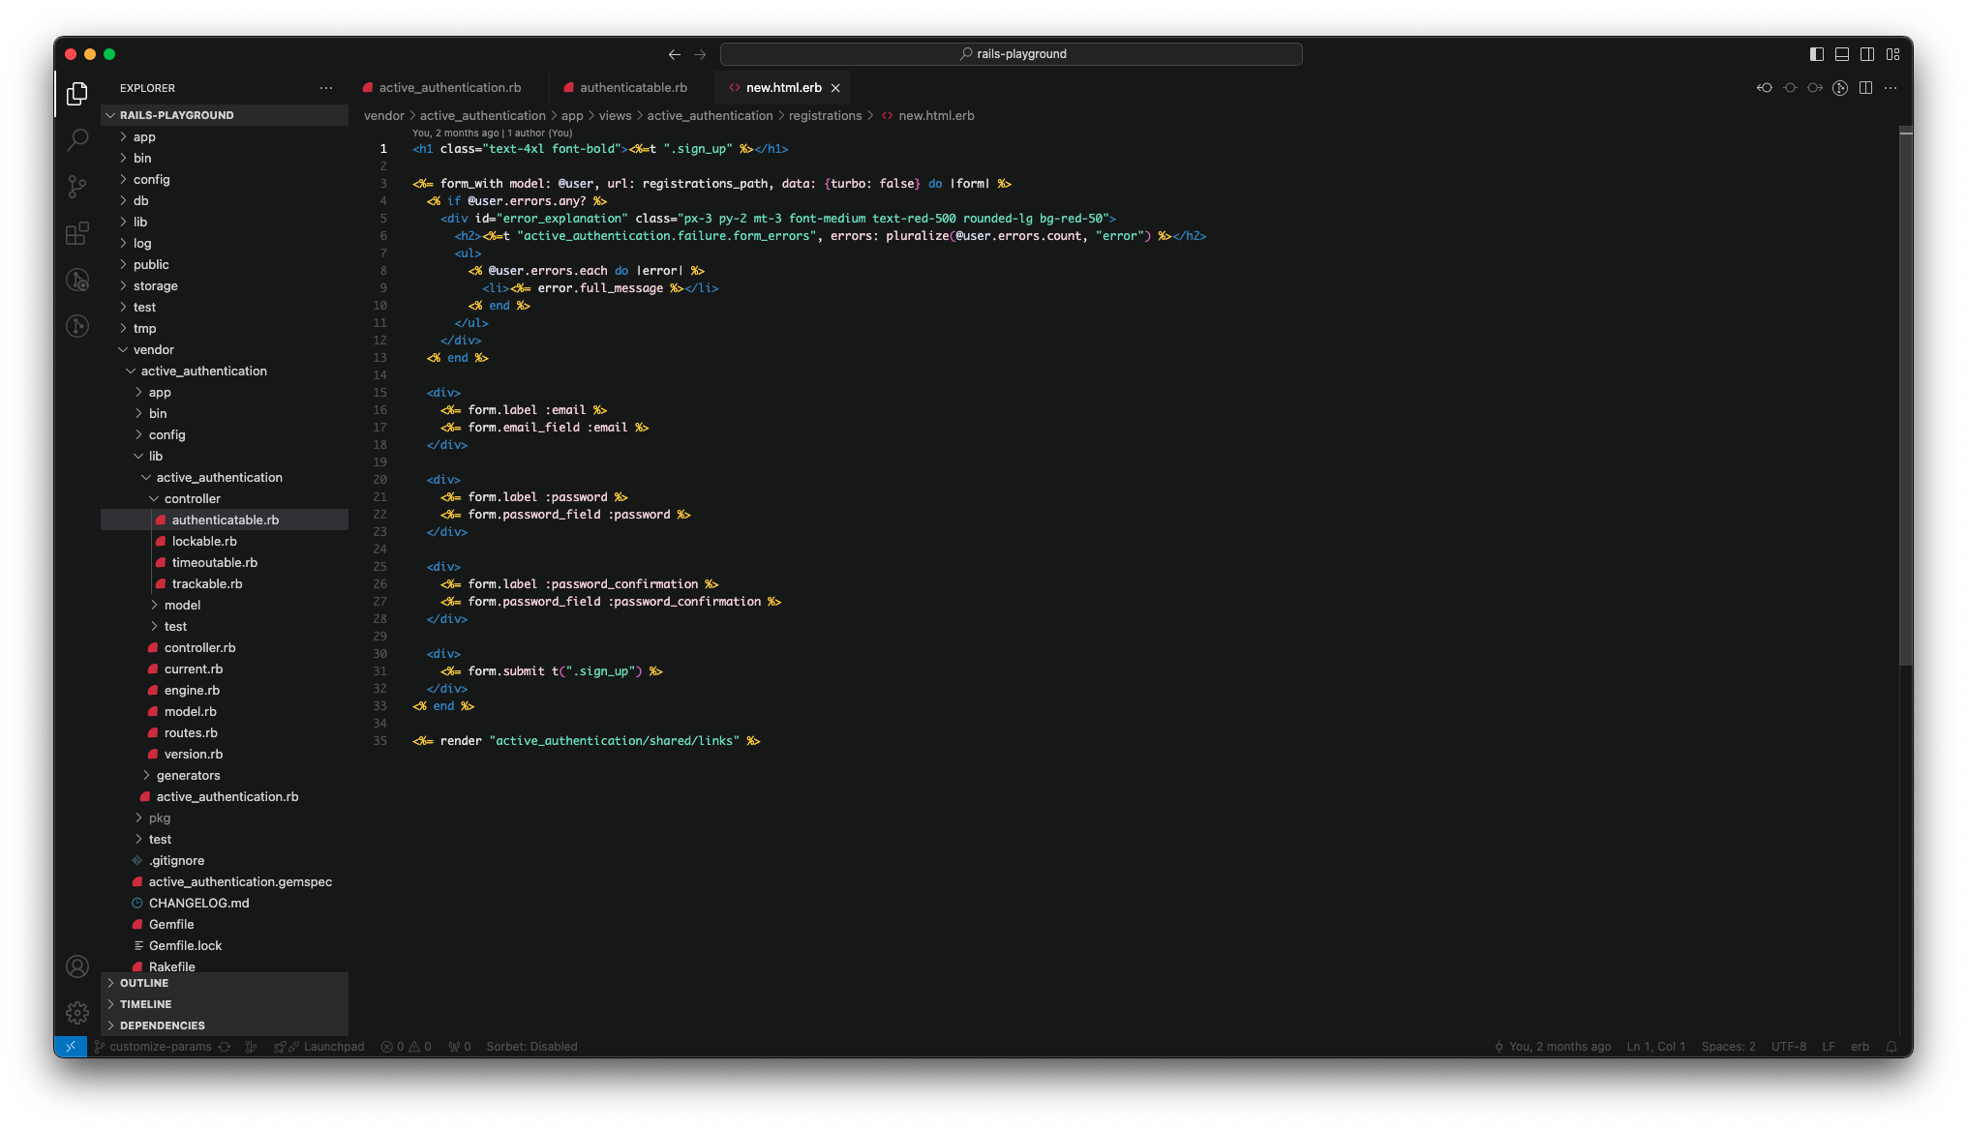Open the Source Control view
Image resolution: width=1967 pixels, height=1129 pixels.
point(77,187)
